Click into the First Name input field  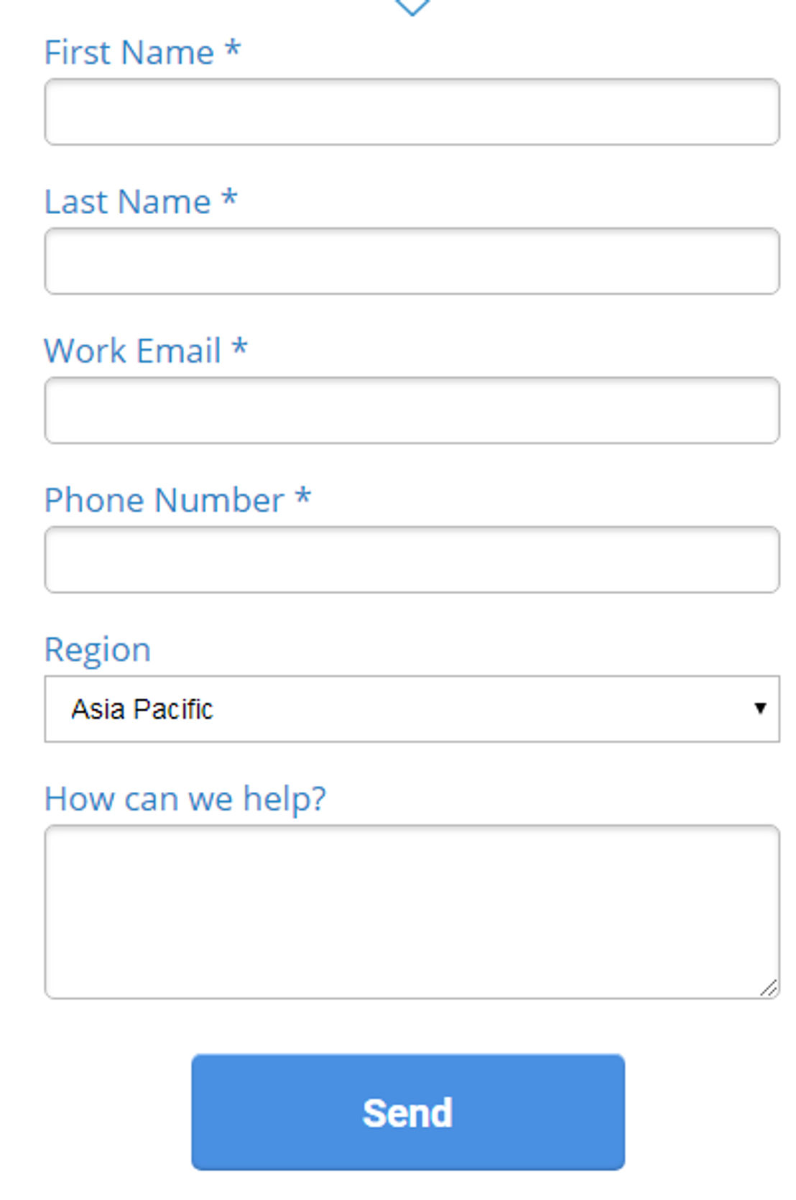(x=412, y=112)
